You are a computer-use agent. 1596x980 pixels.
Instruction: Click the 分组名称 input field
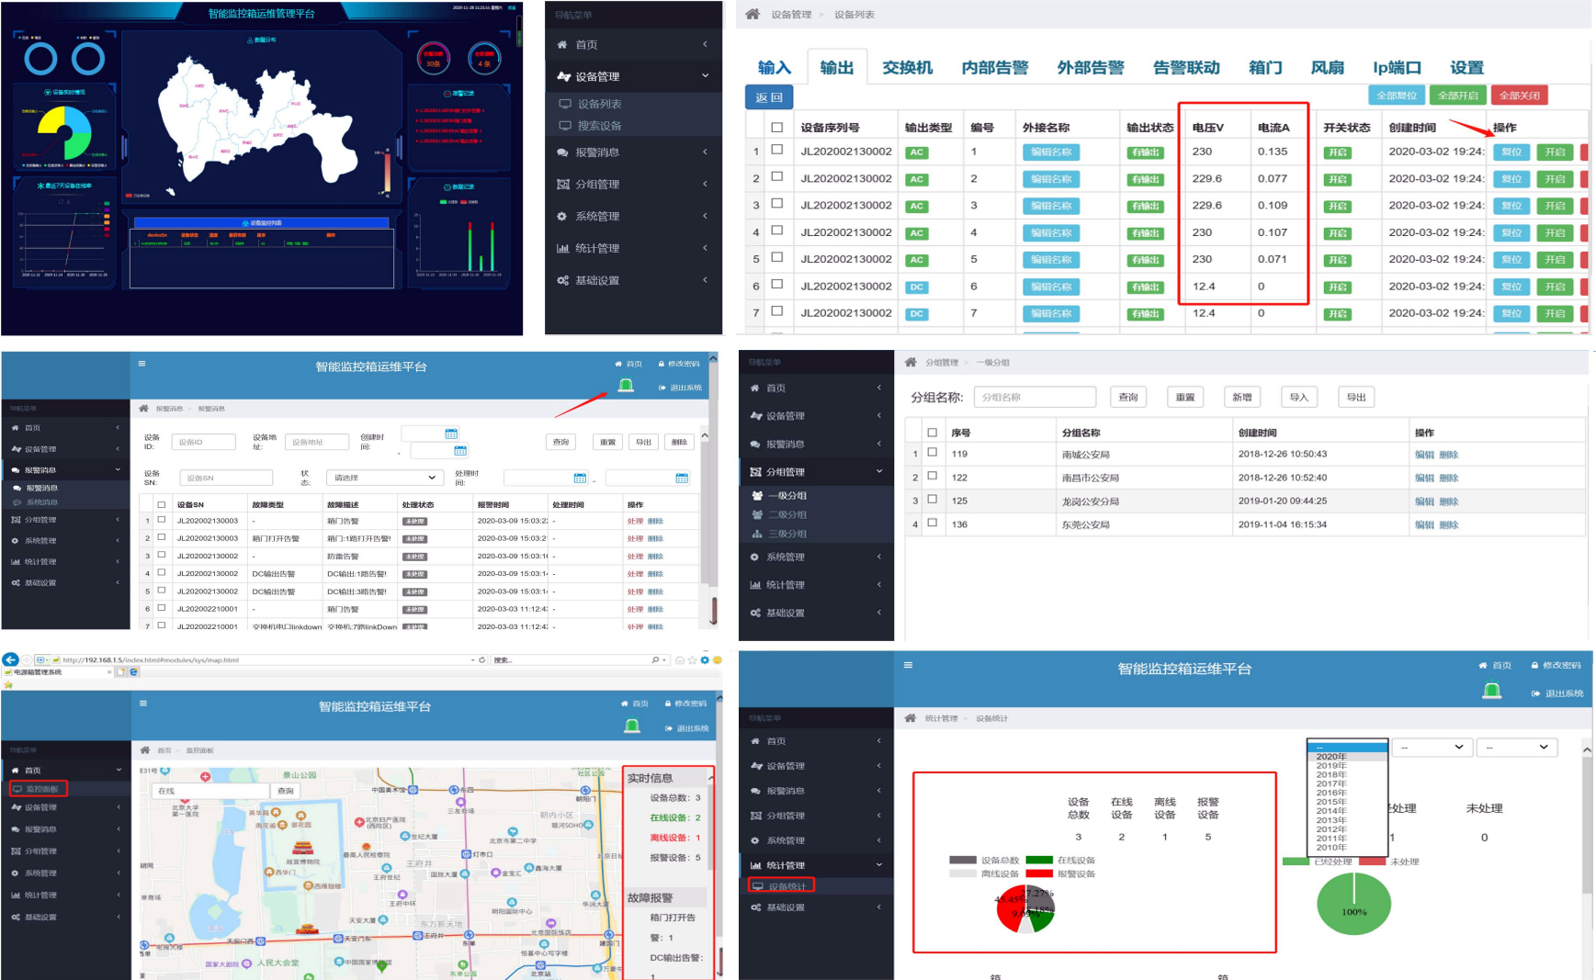pos(1035,397)
